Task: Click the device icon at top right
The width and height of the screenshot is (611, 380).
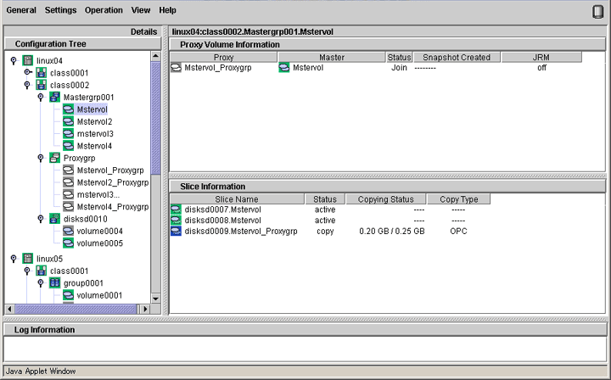Action: (x=598, y=11)
